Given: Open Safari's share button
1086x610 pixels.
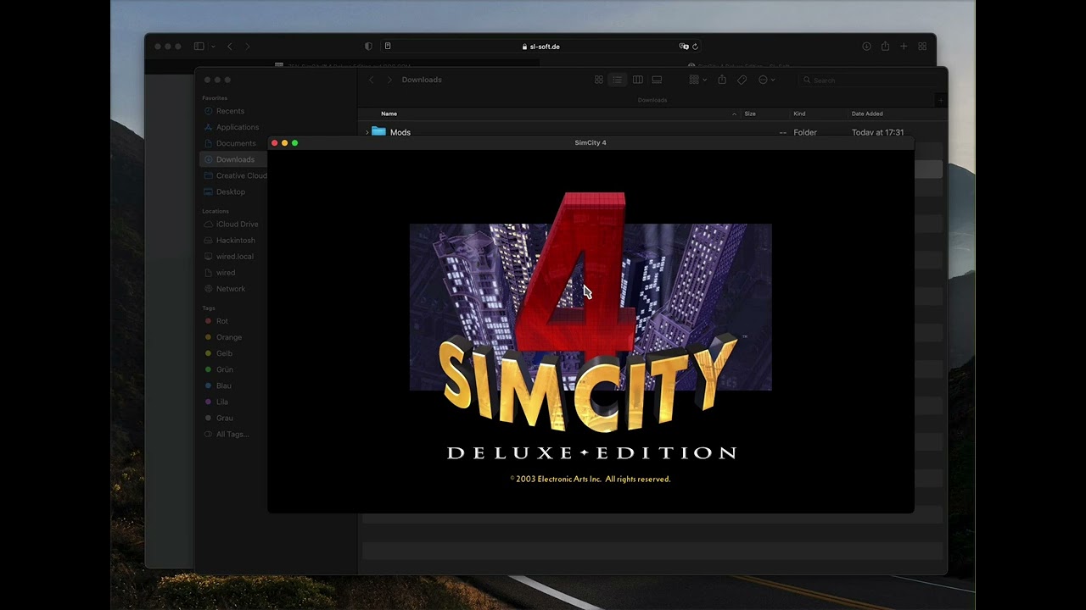Looking at the screenshot, I should point(885,47).
